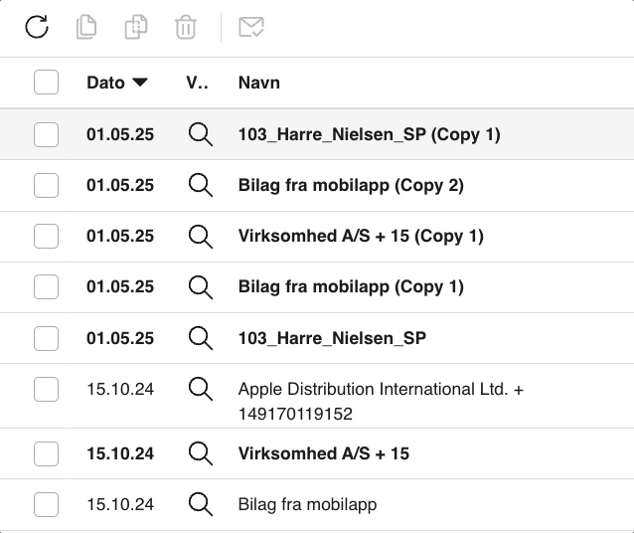Click the copy document toolbar icon
This screenshot has width=634, height=533.
[86, 27]
